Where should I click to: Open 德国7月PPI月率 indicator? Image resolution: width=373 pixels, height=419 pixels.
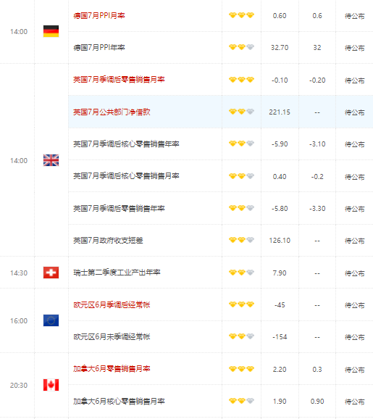pos(99,15)
